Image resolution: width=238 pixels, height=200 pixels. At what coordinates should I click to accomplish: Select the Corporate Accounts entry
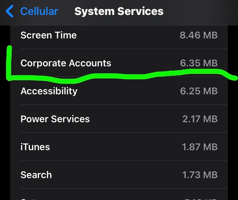pyautogui.click(x=66, y=63)
